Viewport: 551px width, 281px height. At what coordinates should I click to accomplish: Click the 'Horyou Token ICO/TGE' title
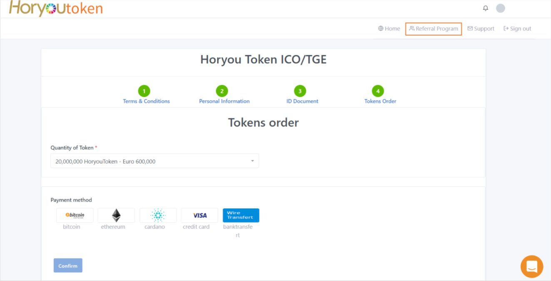click(x=263, y=59)
